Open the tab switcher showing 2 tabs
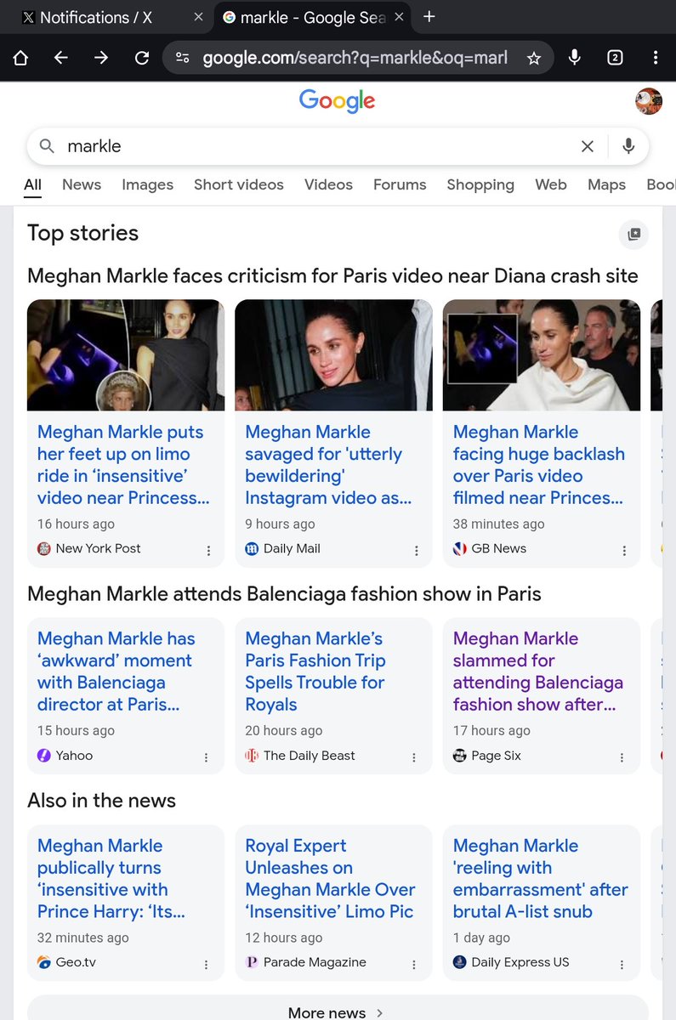The width and height of the screenshot is (676, 1020). point(615,58)
